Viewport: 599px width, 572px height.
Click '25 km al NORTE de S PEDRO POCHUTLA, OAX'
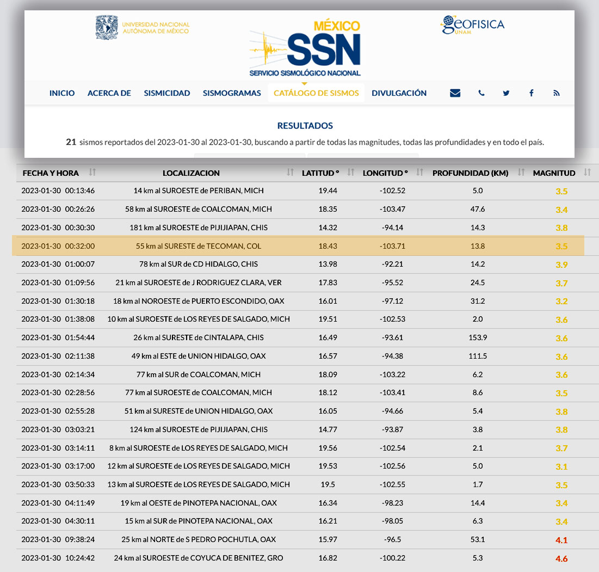(x=198, y=539)
